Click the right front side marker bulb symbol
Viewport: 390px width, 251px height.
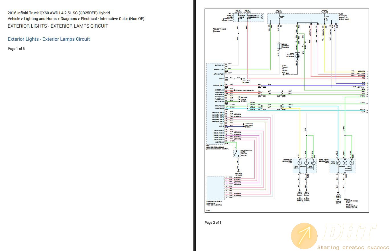coord(352,163)
